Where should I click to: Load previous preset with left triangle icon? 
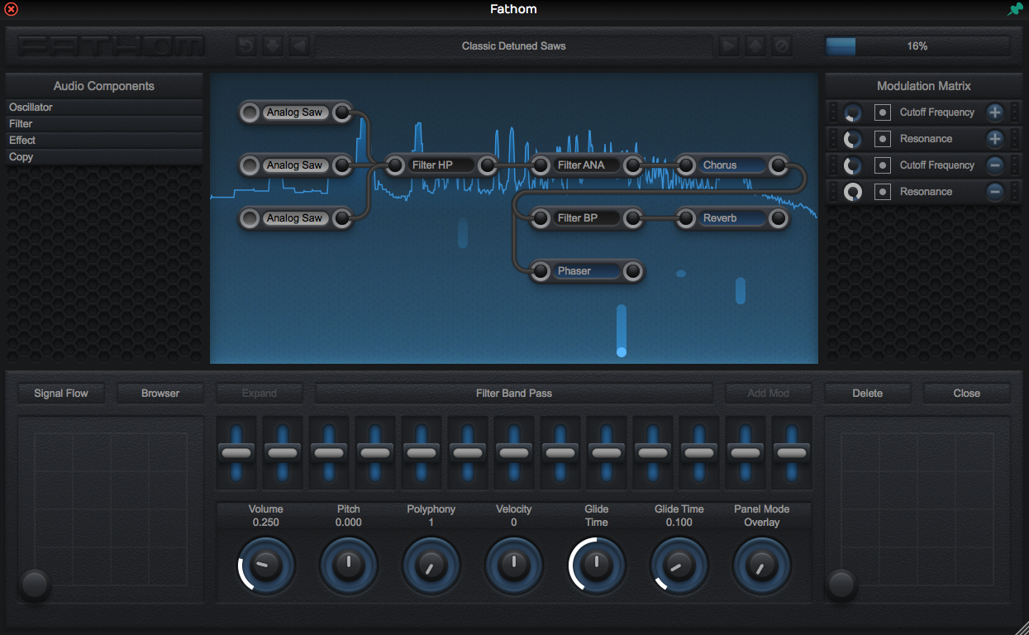coord(299,45)
